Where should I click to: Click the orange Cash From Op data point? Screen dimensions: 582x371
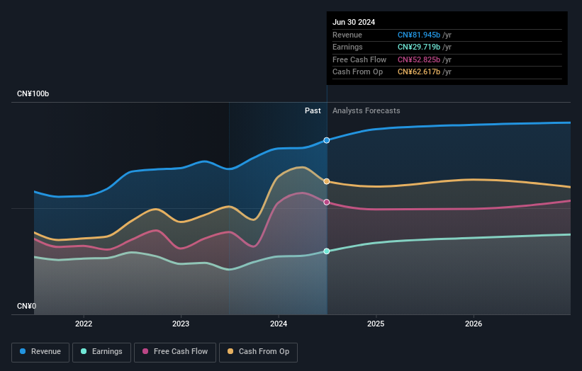coord(327,181)
